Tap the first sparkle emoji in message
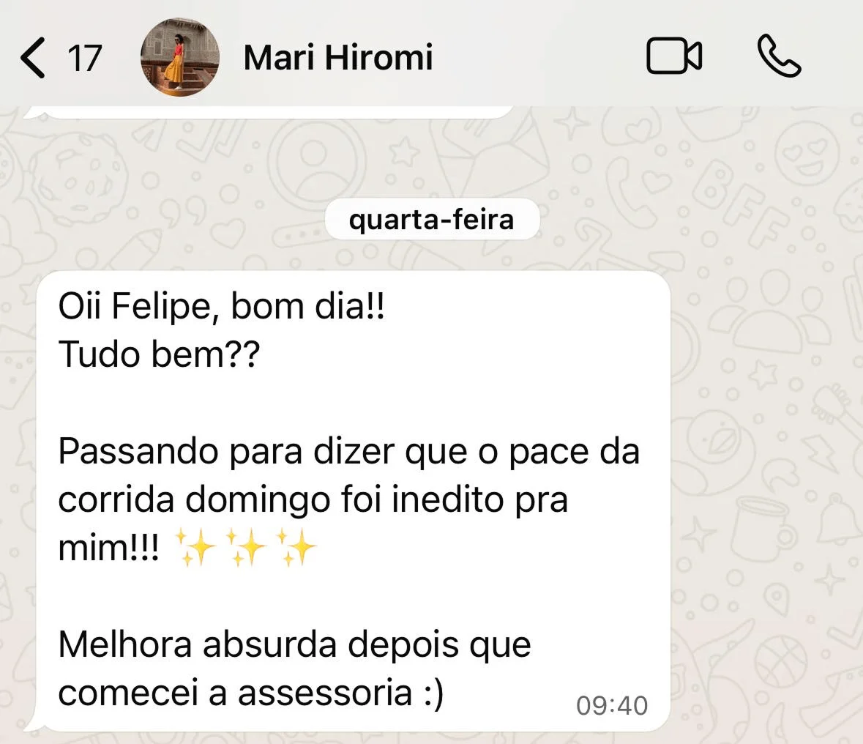The height and width of the screenshot is (744, 863). 195,548
